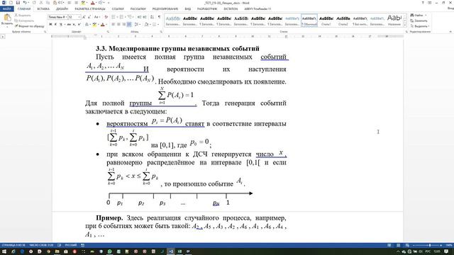Open notification center in system tray
This screenshot has height=255, width=454.
[x=446, y=251]
